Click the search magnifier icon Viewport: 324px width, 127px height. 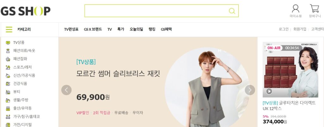click(x=232, y=11)
